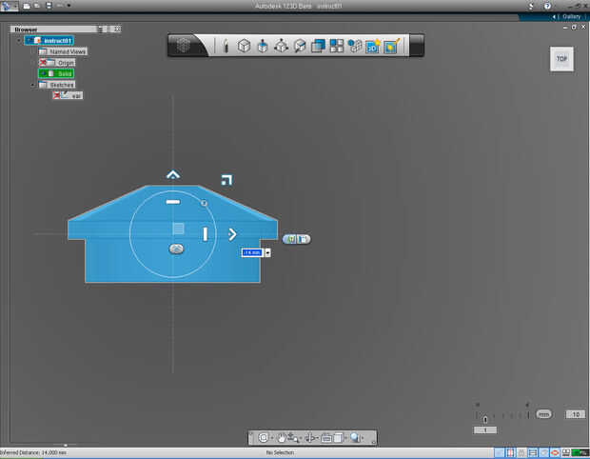Click the ruler value box showing 1
Viewport: 590px width, 459px height.
point(485,430)
